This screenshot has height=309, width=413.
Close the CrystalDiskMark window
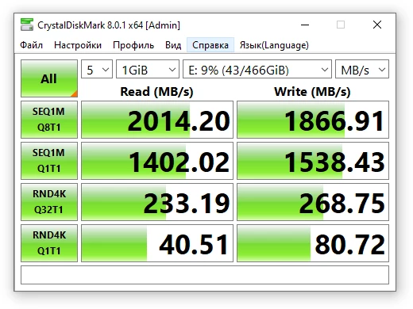377,25
